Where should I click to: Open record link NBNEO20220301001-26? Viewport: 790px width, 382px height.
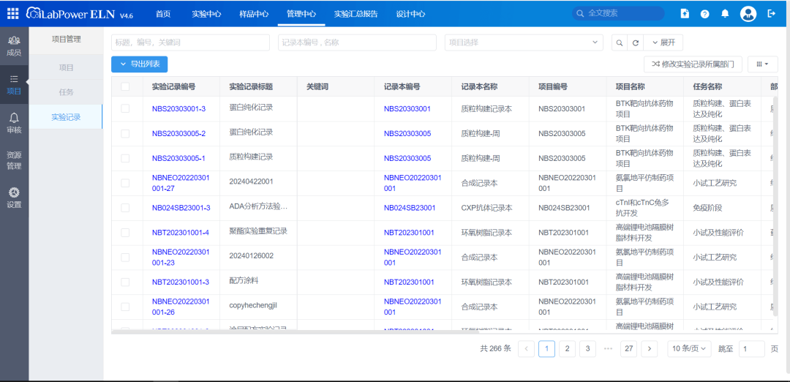[180, 307]
